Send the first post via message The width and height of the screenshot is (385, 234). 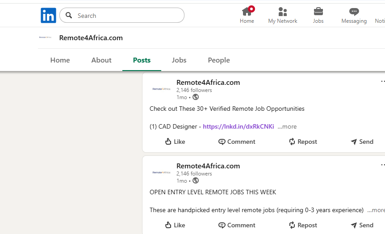point(362,142)
